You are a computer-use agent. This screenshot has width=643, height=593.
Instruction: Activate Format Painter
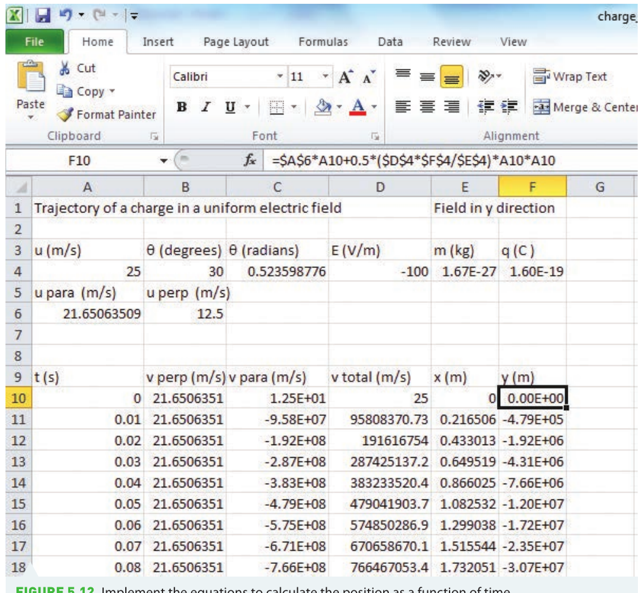[x=107, y=114]
